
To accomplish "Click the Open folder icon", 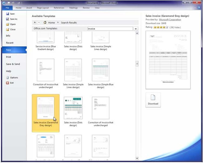I will tap(8, 24).
